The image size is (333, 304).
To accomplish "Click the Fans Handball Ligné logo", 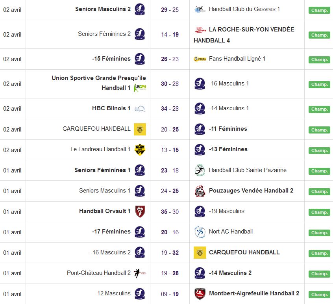I will [200, 59].
